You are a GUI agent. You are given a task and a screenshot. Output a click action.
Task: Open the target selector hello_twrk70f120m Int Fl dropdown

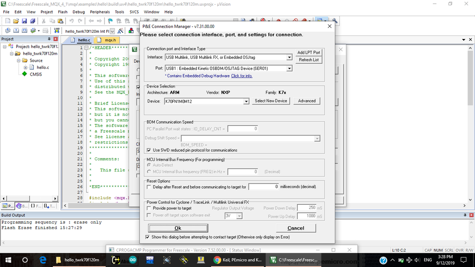click(112, 31)
